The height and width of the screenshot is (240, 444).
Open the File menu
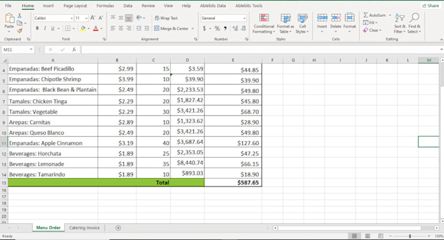[x=8, y=6]
